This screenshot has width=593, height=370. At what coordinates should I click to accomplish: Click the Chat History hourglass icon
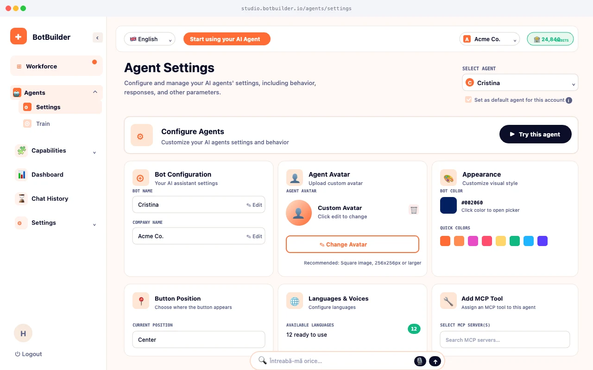coord(21,199)
